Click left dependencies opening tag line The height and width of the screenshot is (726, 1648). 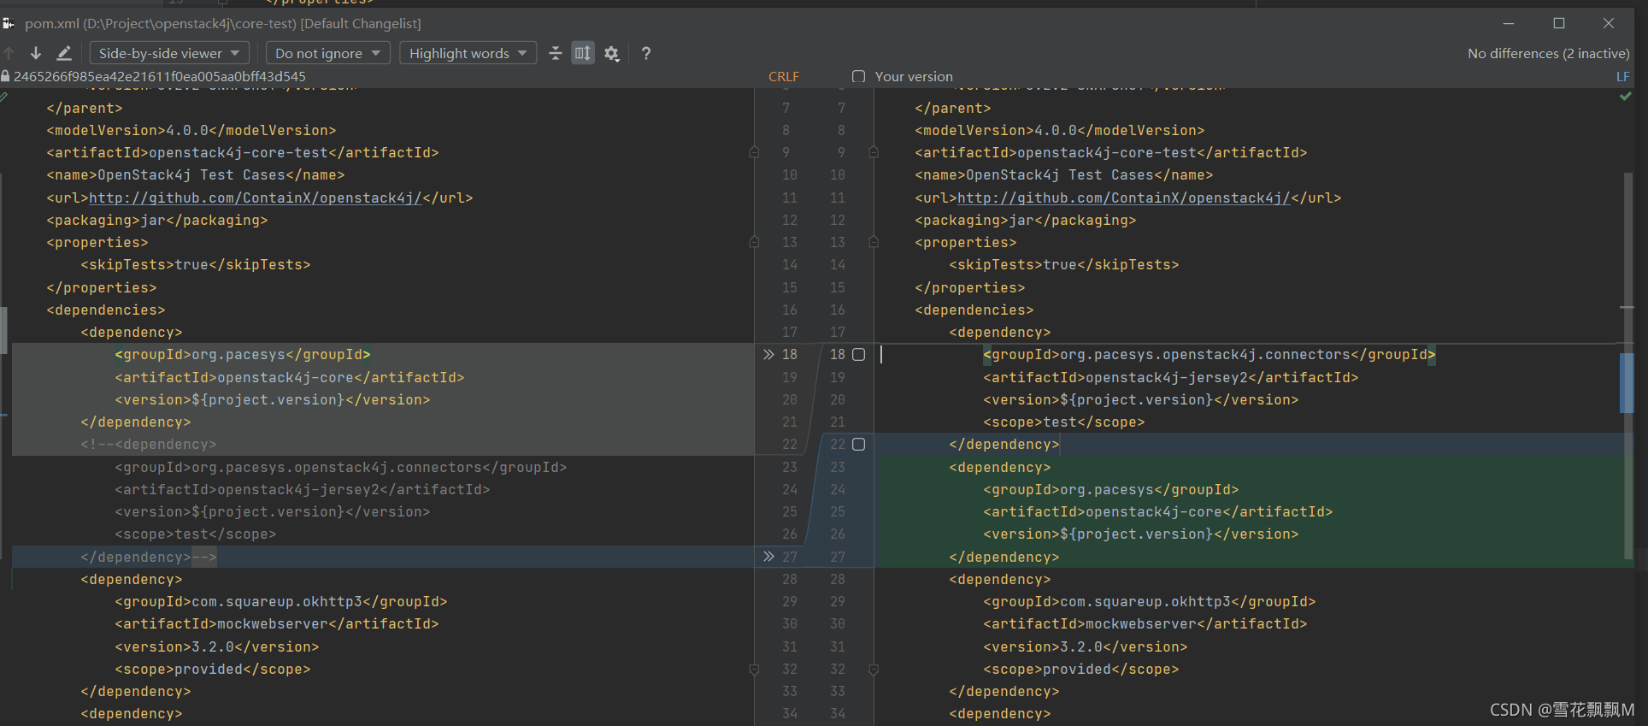click(x=106, y=310)
